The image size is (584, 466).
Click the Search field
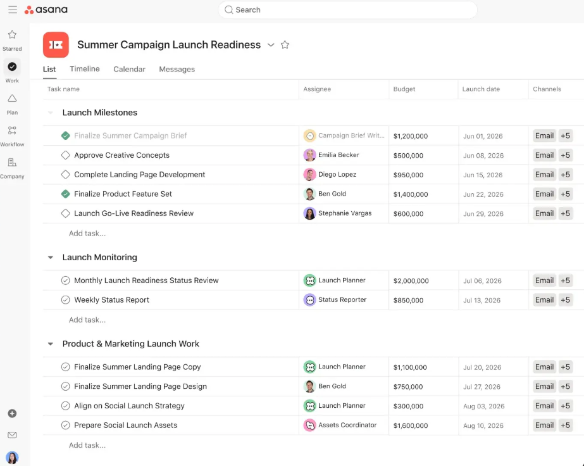tap(347, 9)
